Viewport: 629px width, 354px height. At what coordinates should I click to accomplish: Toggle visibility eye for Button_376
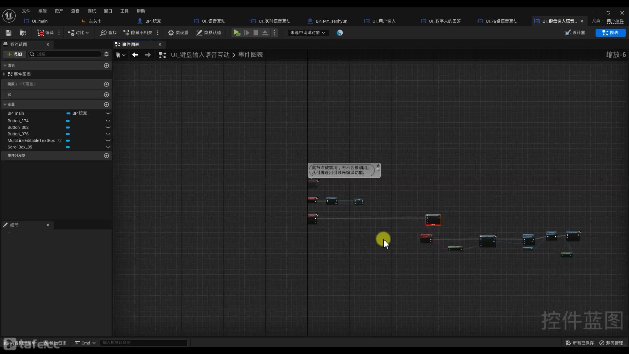(108, 134)
